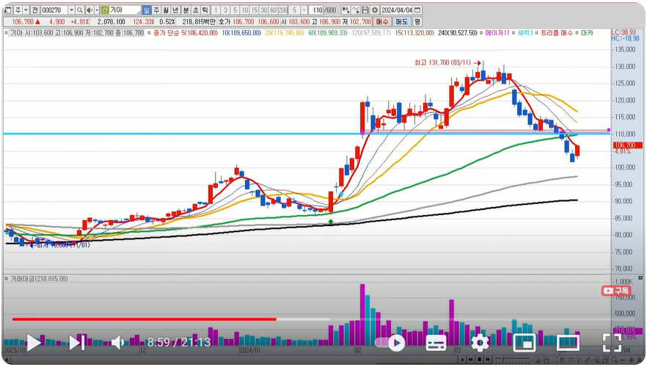Click the line chart tool icon
647x367 pixels.
[356, 10]
